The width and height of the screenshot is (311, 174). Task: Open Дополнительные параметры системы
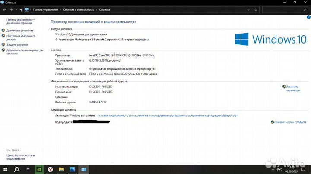[x=25, y=52]
